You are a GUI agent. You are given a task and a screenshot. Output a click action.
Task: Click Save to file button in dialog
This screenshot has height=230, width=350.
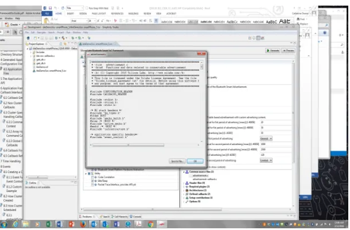[177, 161]
